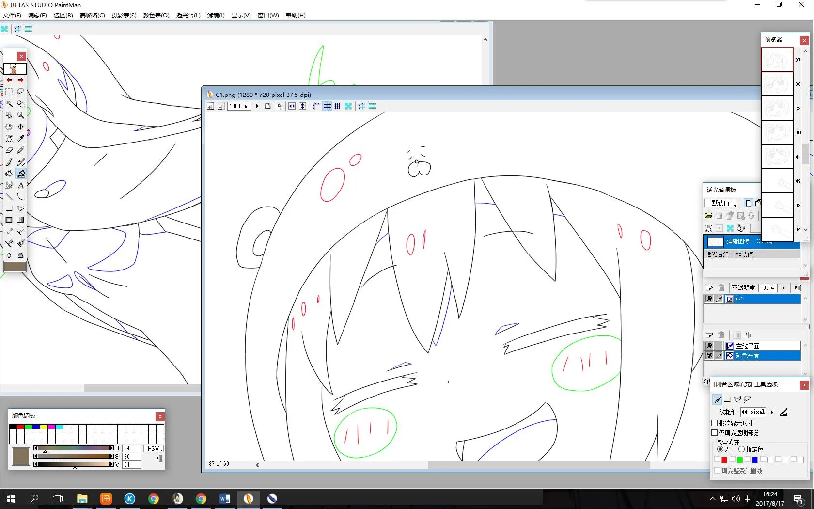Toggle the edit-lock box of 主线平面 layer
This screenshot has width=814, height=509.
tap(719, 346)
